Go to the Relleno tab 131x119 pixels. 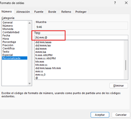coord(66,12)
